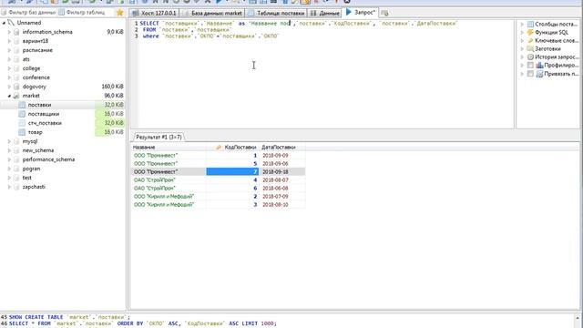The height and width of the screenshot is (328, 583).
Task: Click the Заготовки snippets icon
Action: [x=530, y=48]
